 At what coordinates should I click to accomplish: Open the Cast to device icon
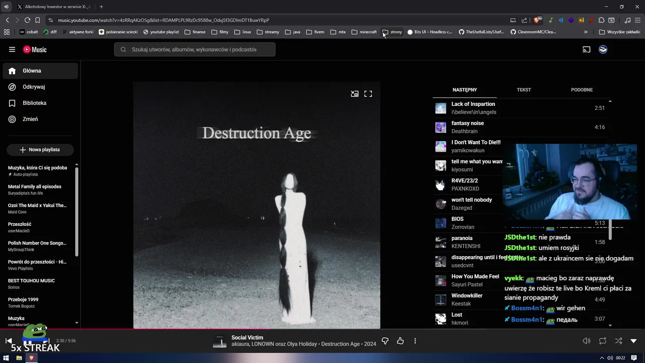(587, 49)
